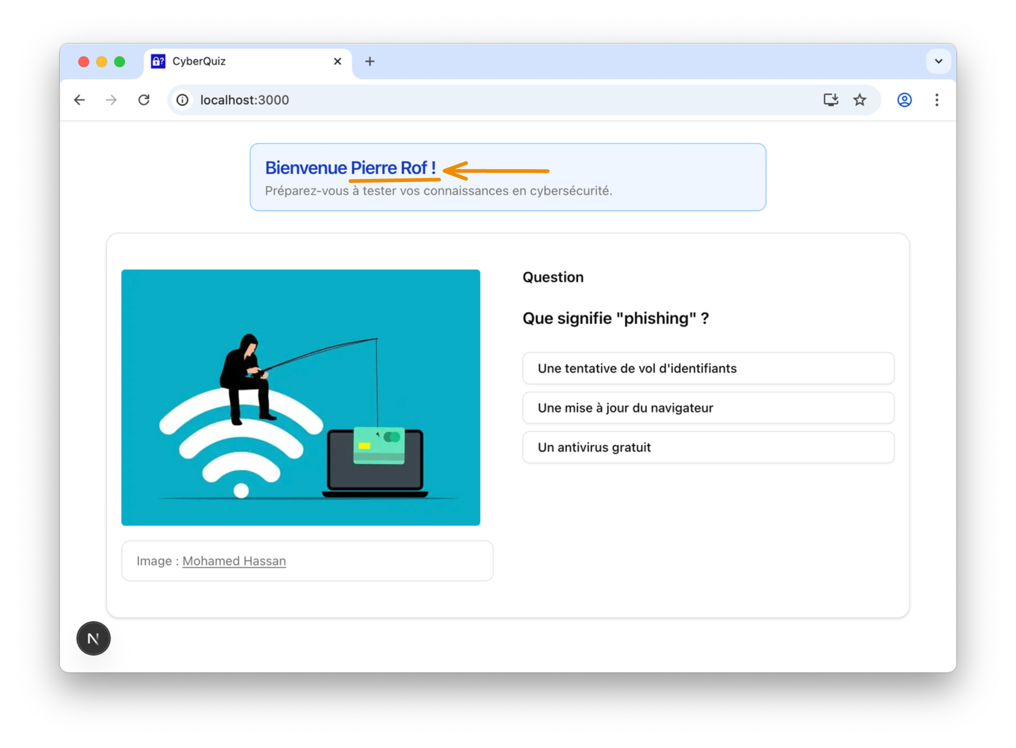Bookmark this page with star icon
Viewport: 1016px width, 748px height.
[x=860, y=100]
